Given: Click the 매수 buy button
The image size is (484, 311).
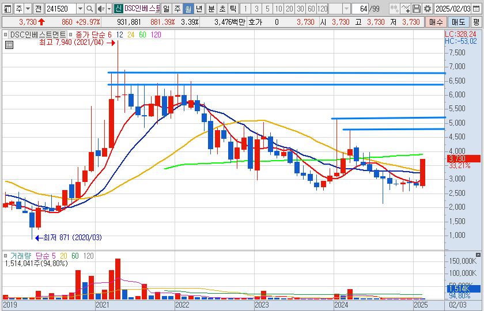Looking at the screenshot, I should tap(436, 22).
